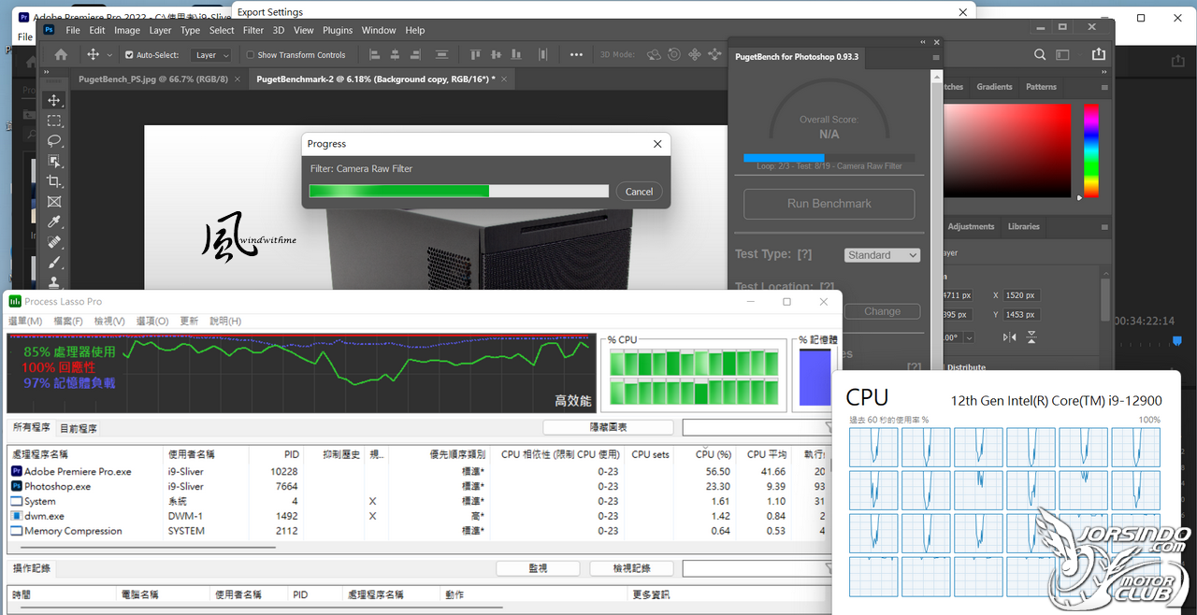Click the Y position input field
Viewport: 1197px width, 615px height.
(x=1022, y=315)
